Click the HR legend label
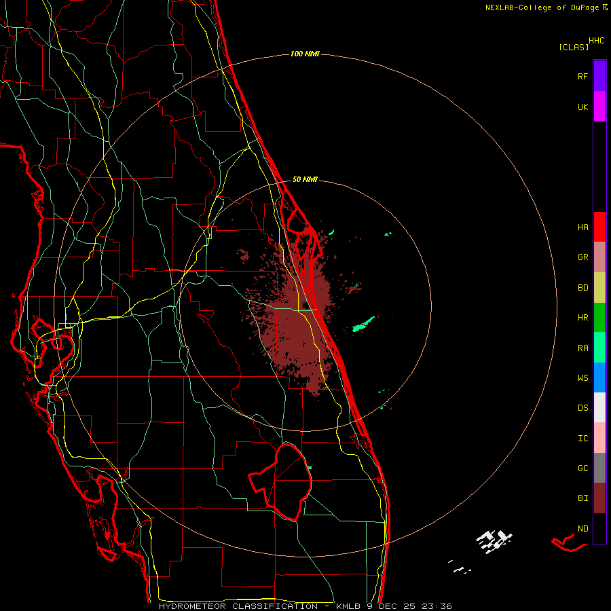Screen dimensions: 611x611 point(582,318)
